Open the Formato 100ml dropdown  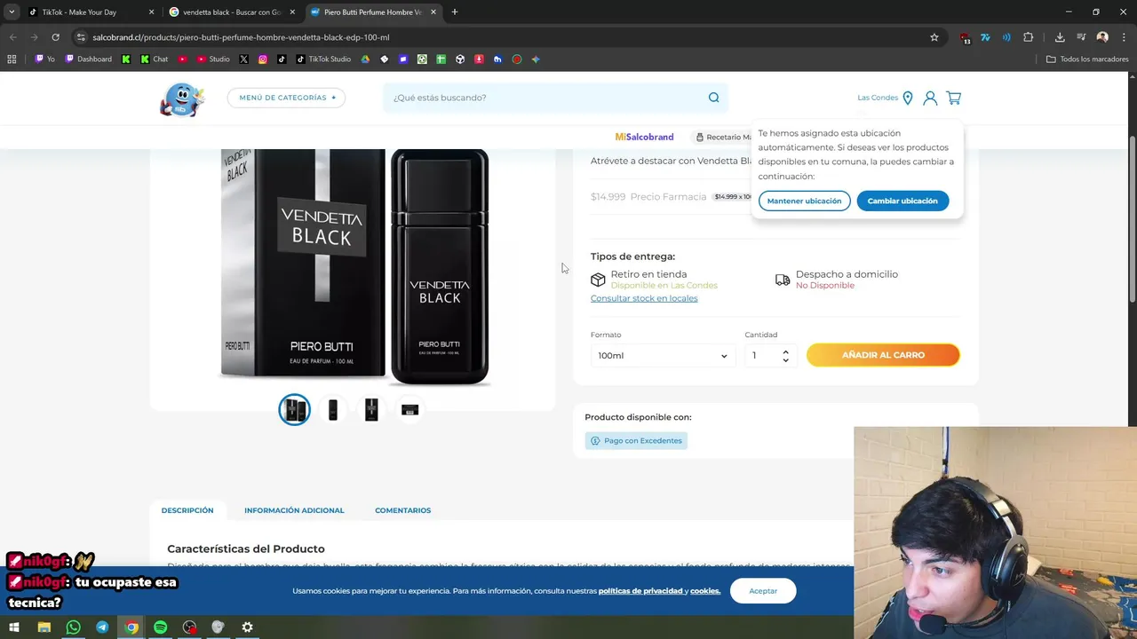tap(663, 356)
